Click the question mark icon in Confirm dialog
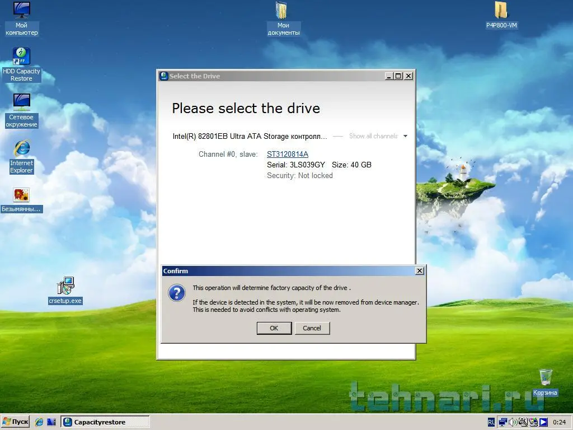Screen dimensions: 573x430 pyautogui.click(x=177, y=293)
